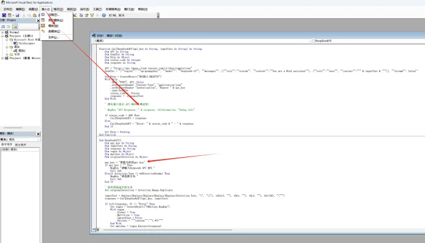Click the Save disk icon in toolbar
The image size is (425, 243).
pos(17,15)
